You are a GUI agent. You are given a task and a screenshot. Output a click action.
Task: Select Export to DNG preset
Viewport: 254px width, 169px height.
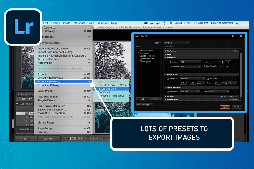tap(111, 89)
